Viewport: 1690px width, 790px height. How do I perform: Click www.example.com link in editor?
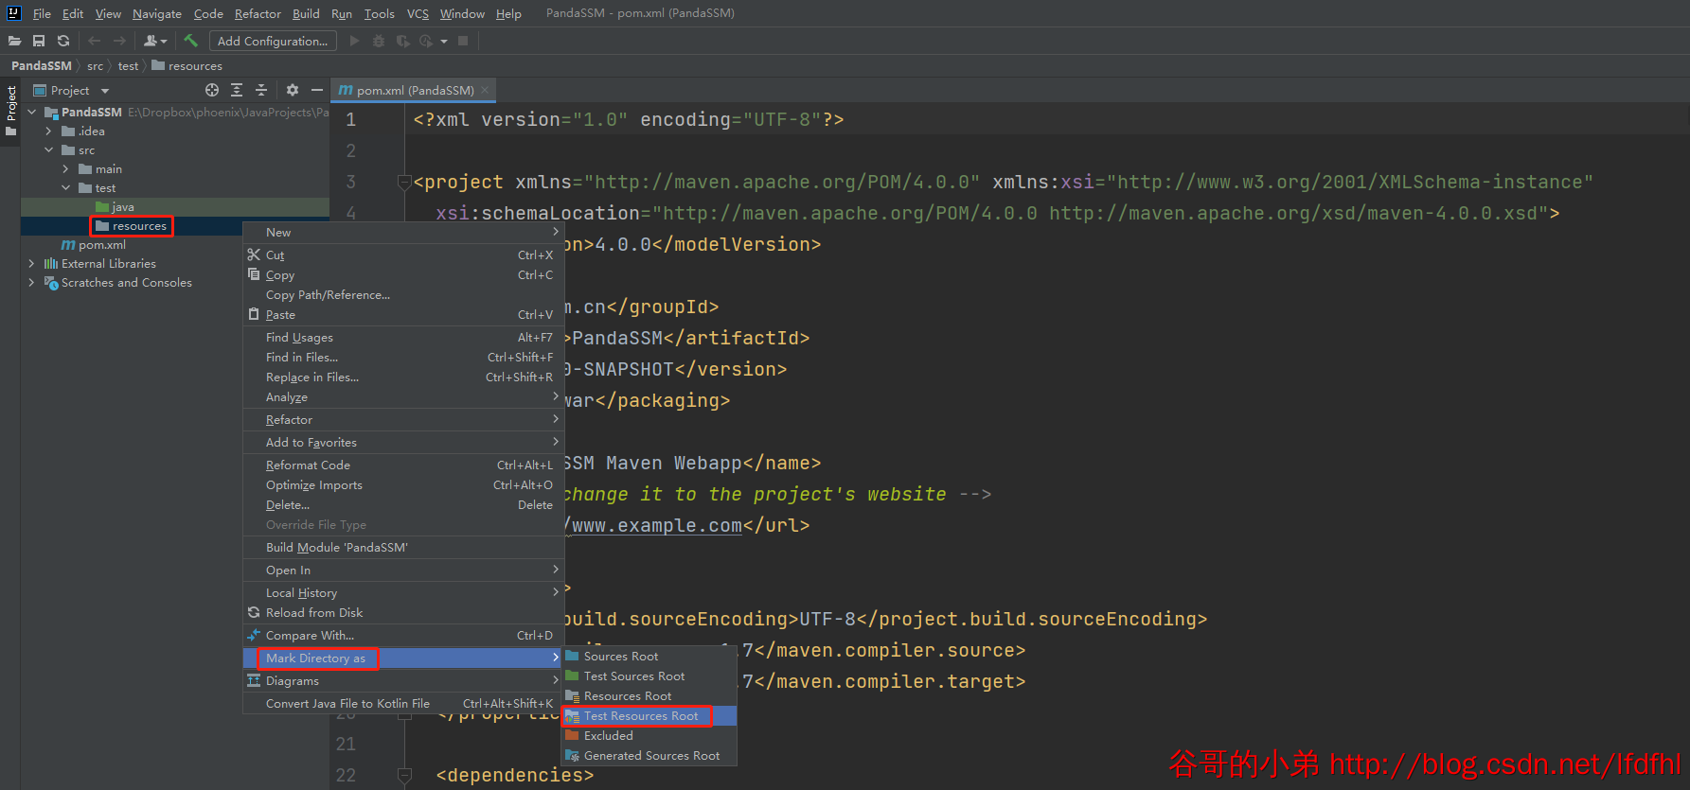coord(657,525)
